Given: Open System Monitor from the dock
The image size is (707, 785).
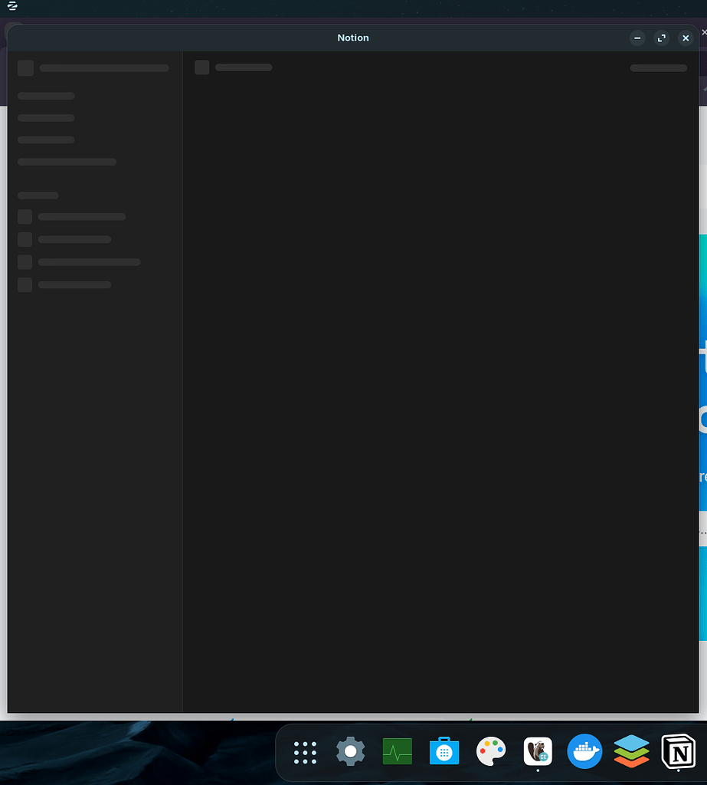Looking at the screenshot, I should (397, 752).
